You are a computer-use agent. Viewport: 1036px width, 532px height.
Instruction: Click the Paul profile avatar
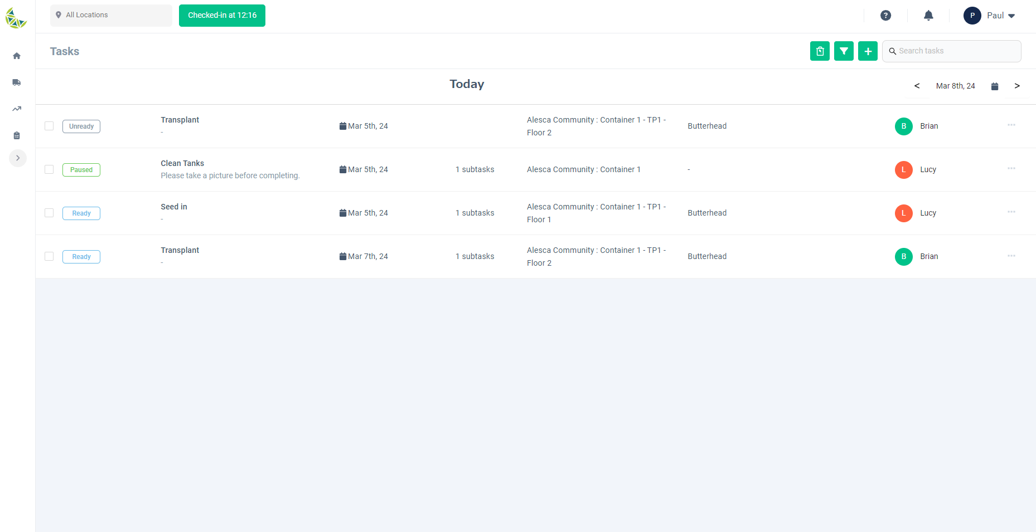click(x=972, y=16)
